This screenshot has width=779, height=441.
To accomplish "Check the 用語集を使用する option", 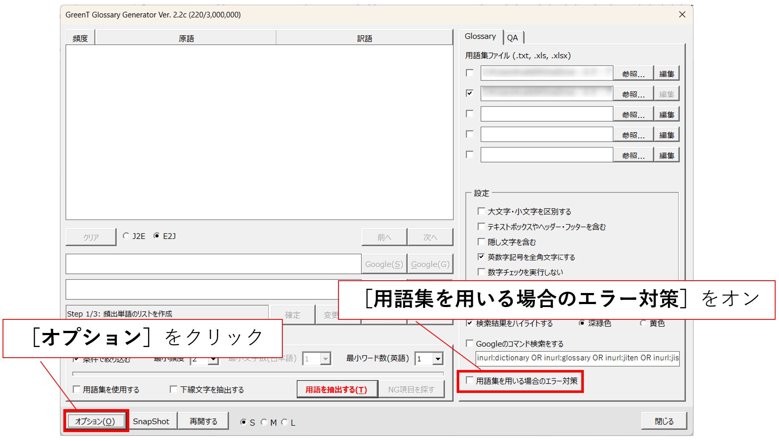I will (77, 389).
